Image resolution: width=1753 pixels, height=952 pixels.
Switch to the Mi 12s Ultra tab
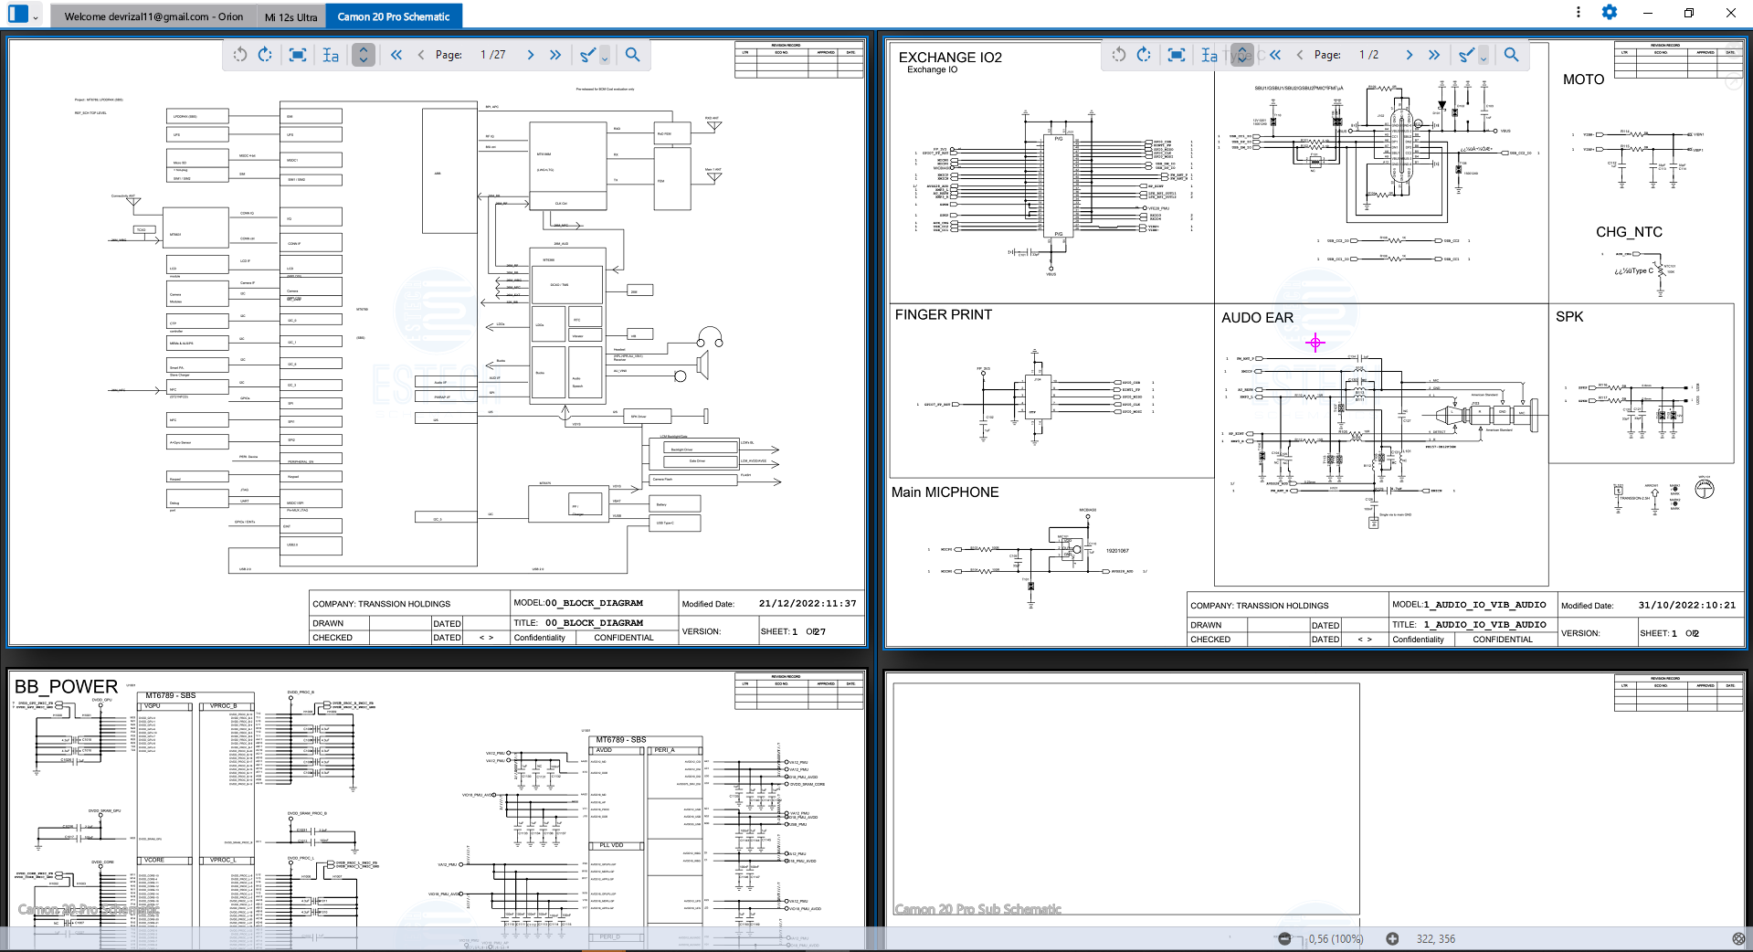click(290, 16)
